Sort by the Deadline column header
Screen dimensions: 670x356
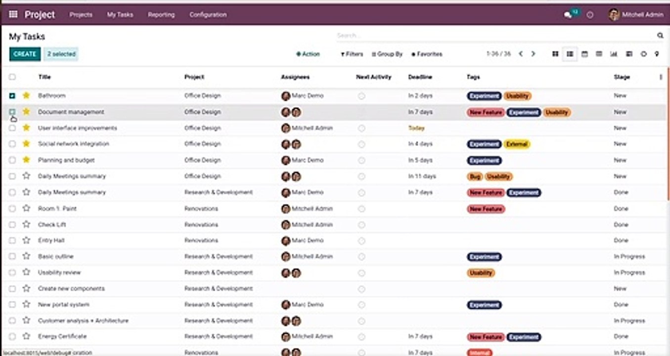point(420,77)
